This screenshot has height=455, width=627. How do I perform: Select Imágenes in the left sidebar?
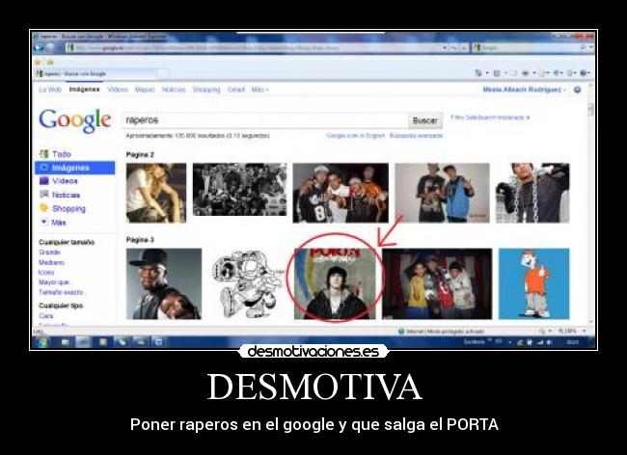tap(75, 168)
